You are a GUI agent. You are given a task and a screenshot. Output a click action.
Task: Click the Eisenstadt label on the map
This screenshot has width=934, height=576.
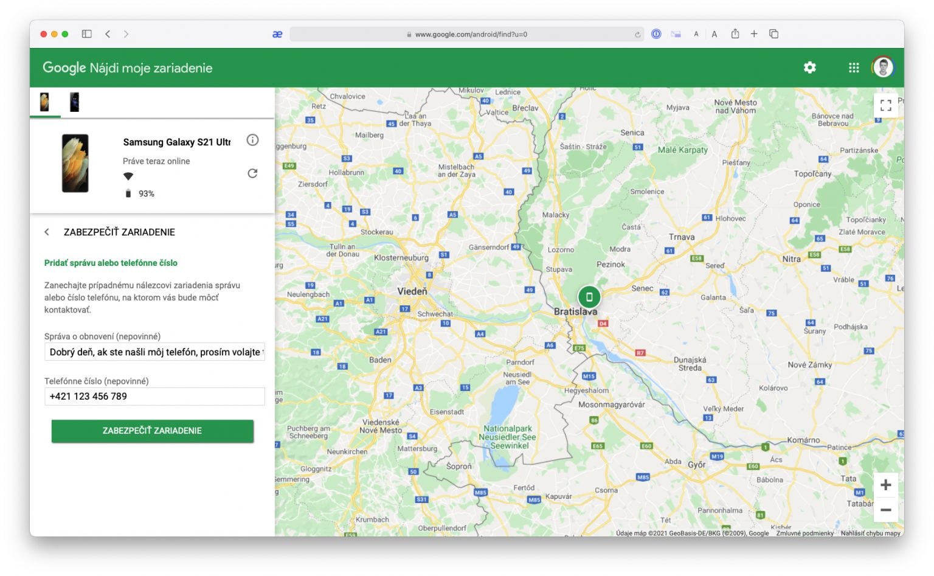pyautogui.click(x=447, y=412)
